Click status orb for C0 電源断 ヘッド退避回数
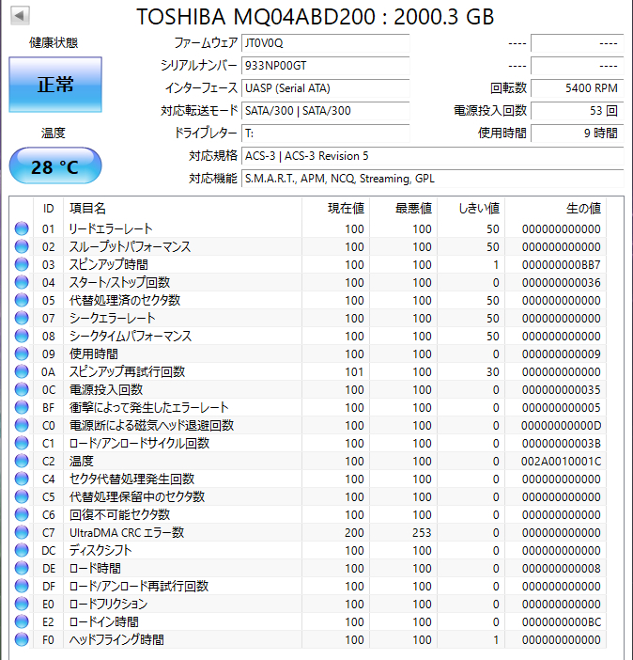The height and width of the screenshot is (660, 633). tap(22, 426)
